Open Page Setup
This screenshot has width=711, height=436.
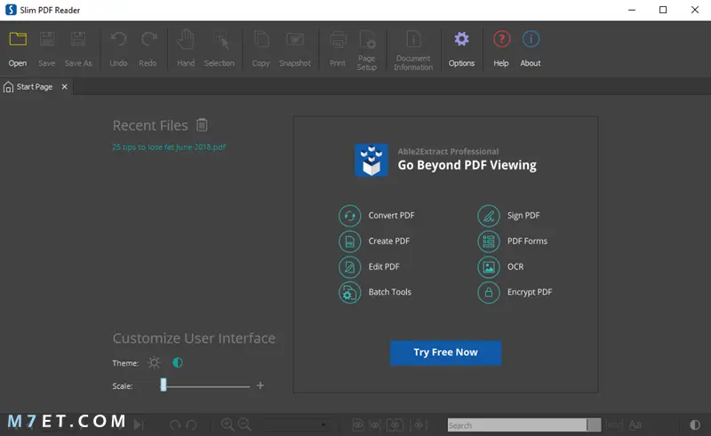(367, 50)
